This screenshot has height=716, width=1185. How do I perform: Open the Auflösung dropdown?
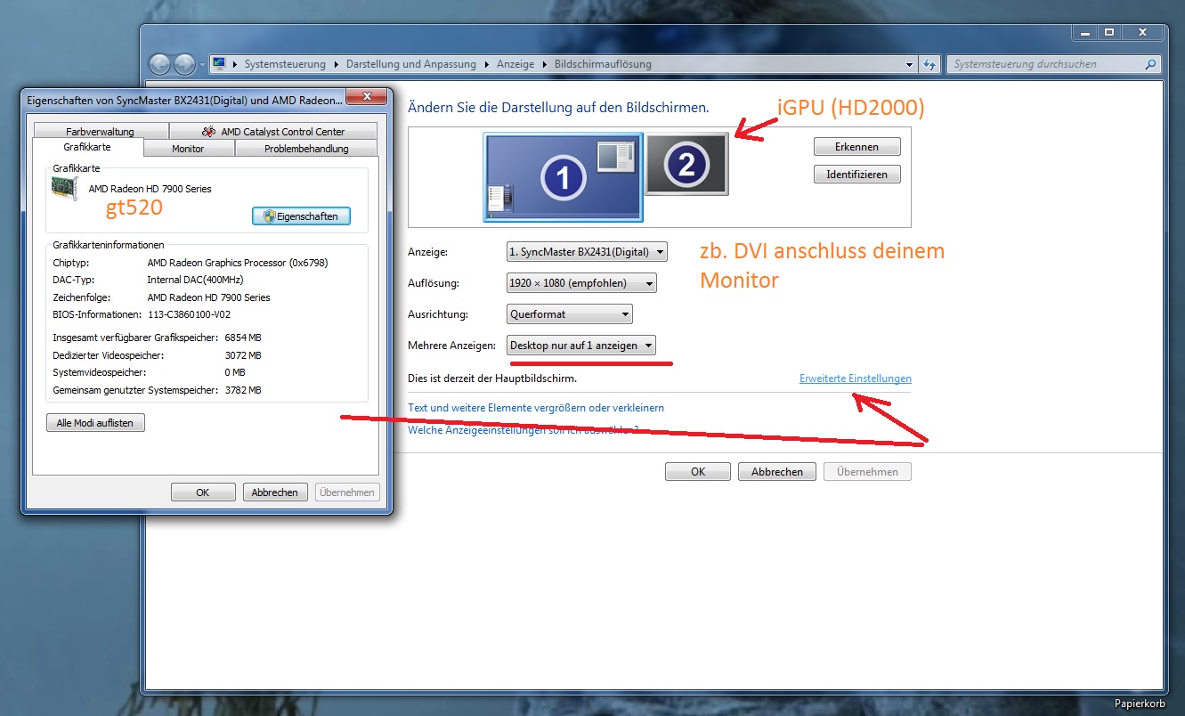581,283
